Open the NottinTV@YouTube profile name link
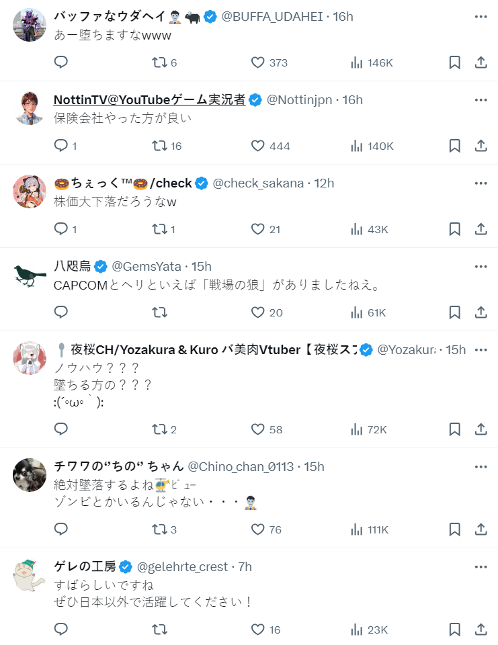 point(149,100)
